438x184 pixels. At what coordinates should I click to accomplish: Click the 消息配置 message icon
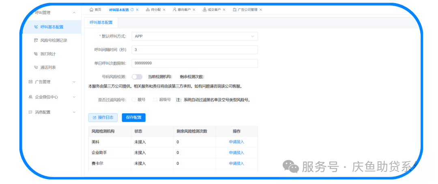click(x=31, y=112)
